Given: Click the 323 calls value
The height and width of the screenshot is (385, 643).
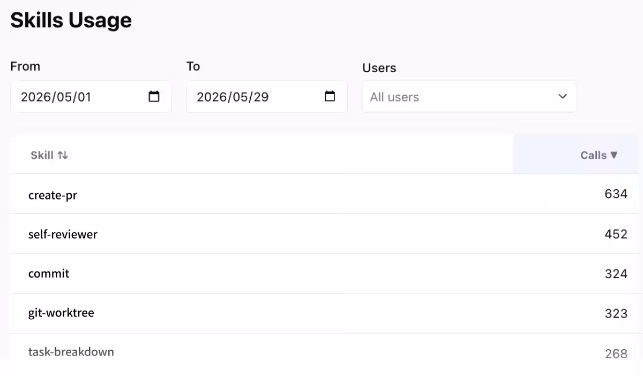Looking at the screenshot, I should point(616,313).
